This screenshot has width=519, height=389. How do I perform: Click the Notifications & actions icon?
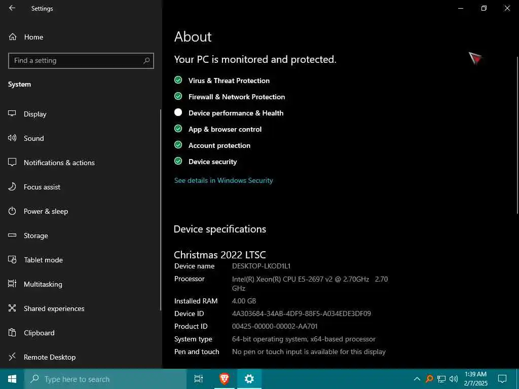[12, 162]
